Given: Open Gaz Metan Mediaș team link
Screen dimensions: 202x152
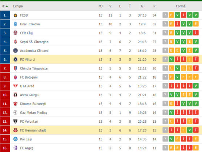Looking at the screenshot, I should [x=33, y=113].
